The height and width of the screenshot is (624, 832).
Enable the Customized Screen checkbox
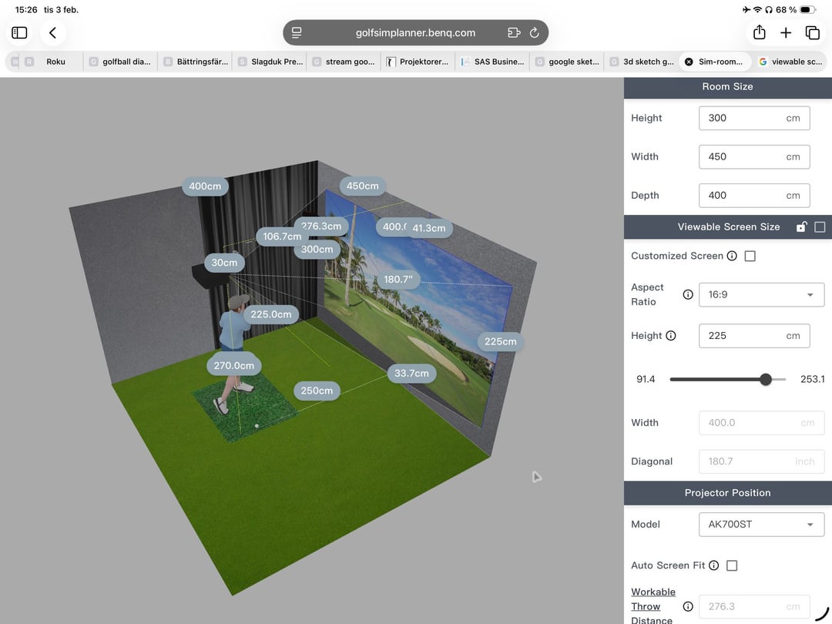pos(750,256)
